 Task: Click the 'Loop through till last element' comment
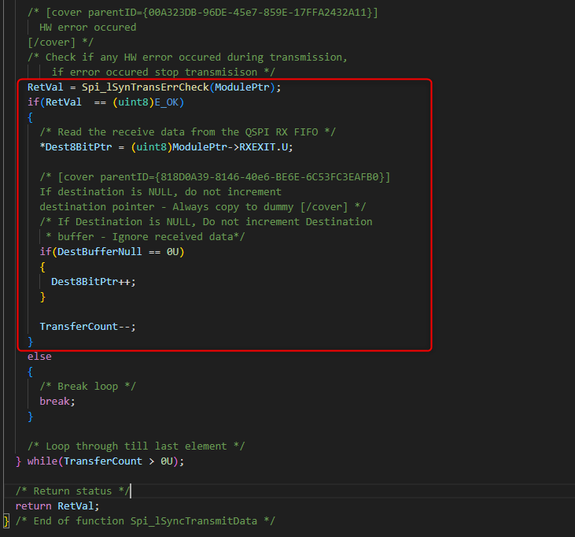click(138, 446)
